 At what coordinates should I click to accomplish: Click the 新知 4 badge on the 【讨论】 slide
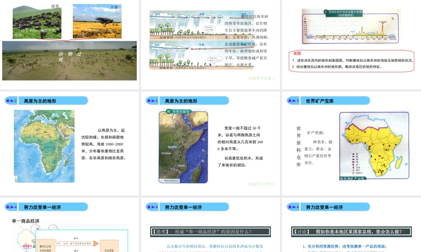click(293, 207)
